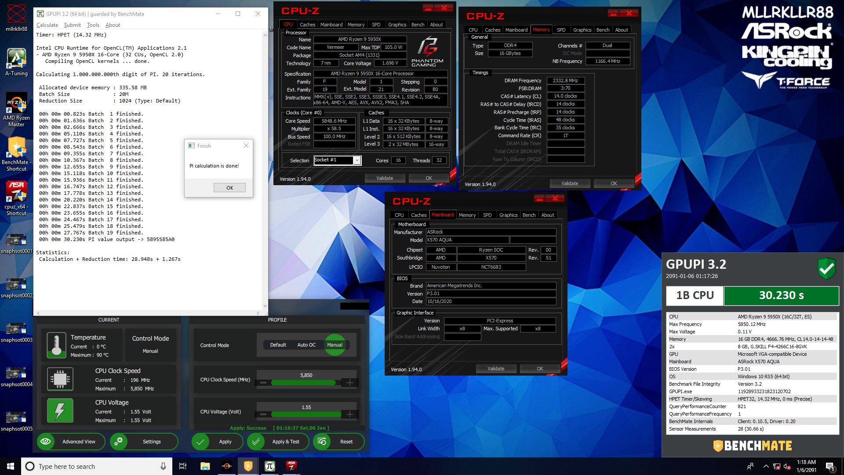Screen dimensions: 844x475
Task: Click Apply & Test button
Action: [278, 442]
